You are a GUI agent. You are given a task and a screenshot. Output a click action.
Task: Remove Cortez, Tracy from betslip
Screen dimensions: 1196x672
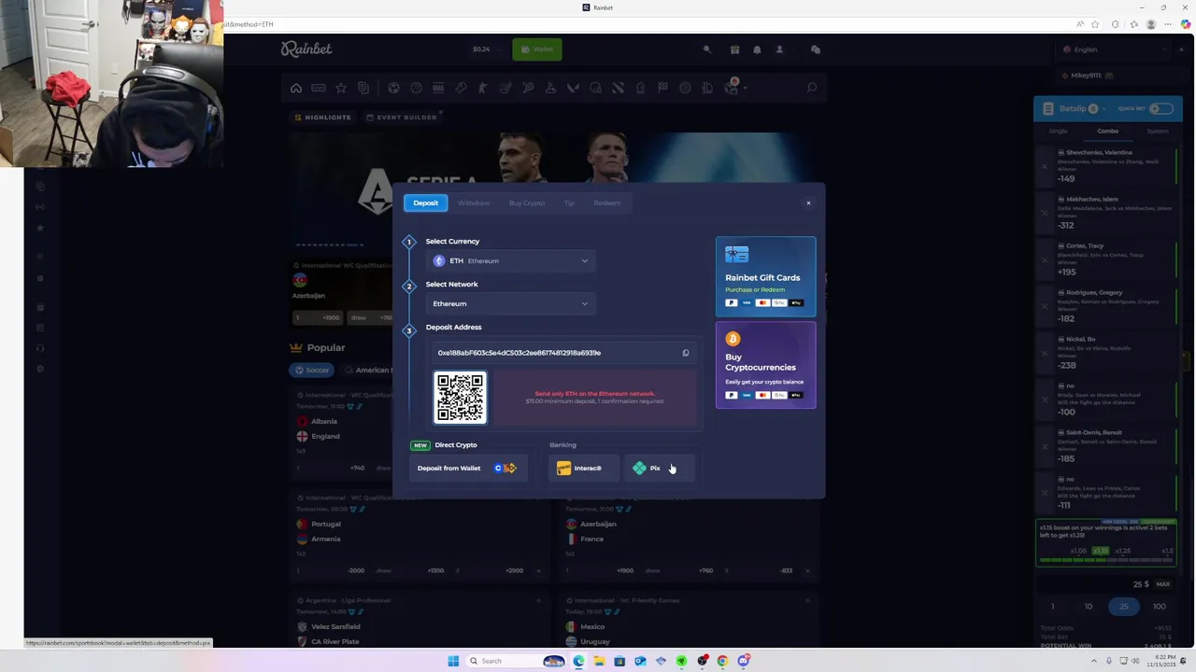[x=1045, y=259]
